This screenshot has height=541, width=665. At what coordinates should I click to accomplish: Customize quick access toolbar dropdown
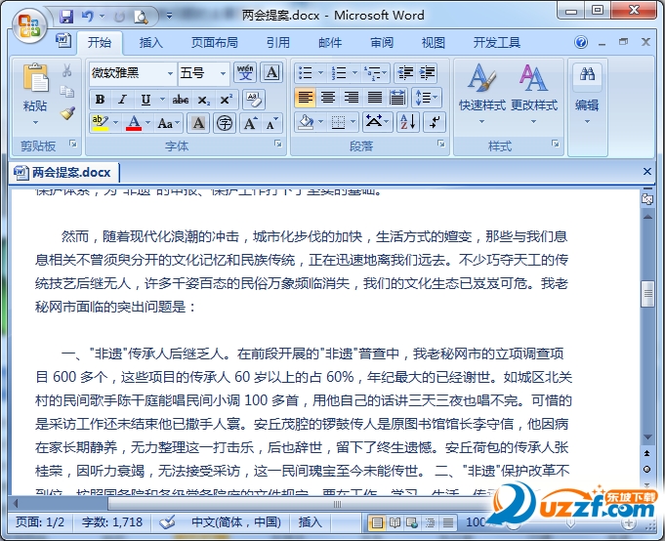[169, 16]
